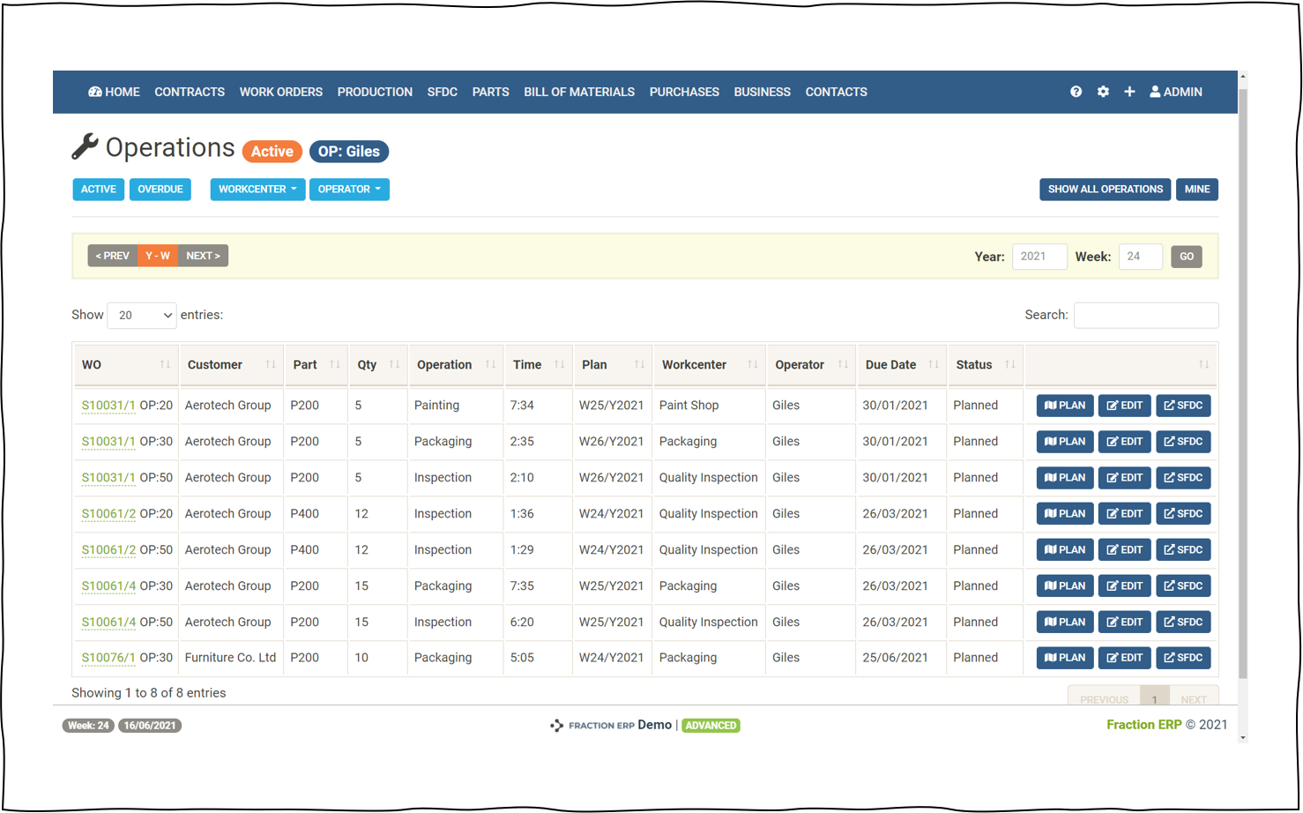Image resolution: width=1303 pixels, height=813 pixels.
Task: Click the Fraction ERP arrows logo in footer
Action: [x=556, y=725]
